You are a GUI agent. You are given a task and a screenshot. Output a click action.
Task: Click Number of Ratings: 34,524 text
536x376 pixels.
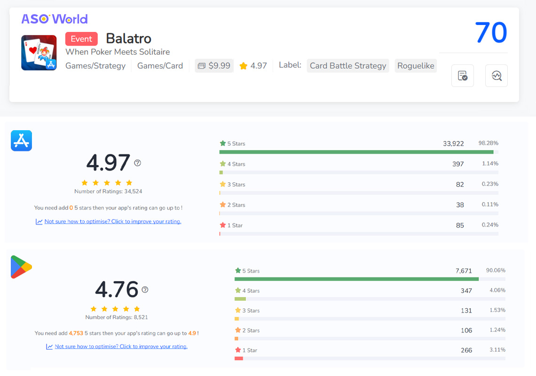[x=108, y=191]
